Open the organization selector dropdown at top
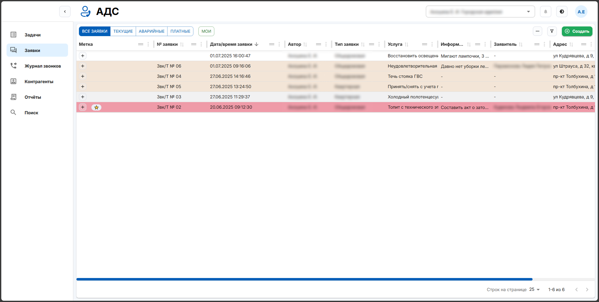The image size is (599, 302). (480, 12)
